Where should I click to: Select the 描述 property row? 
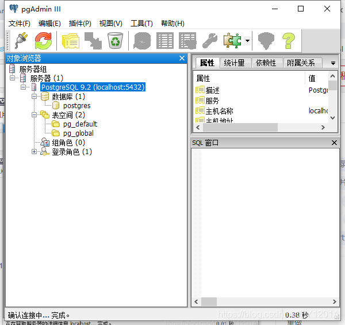pyautogui.click(x=261, y=90)
